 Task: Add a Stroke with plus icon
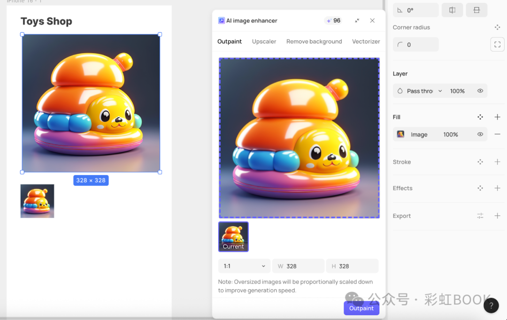[497, 162]
